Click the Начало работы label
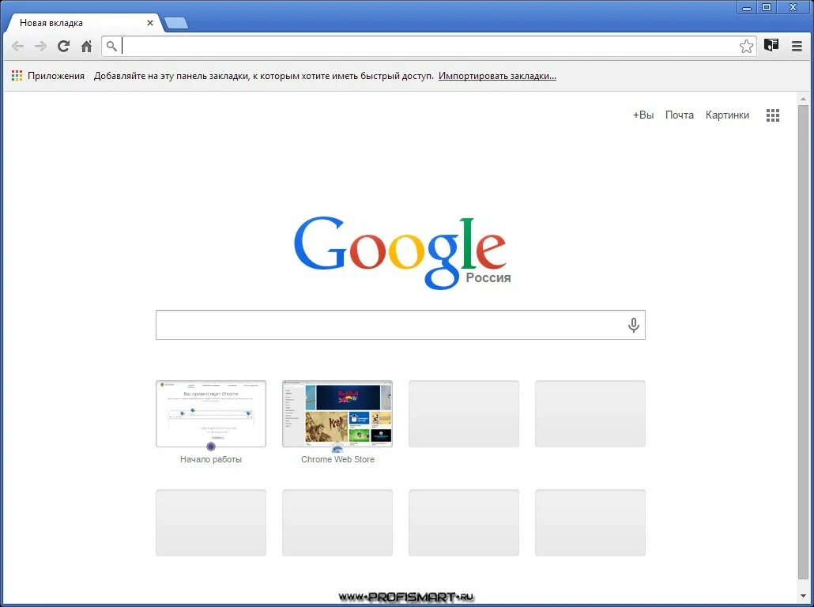Viewport: 814px width, 607px height. click(211, 459)
